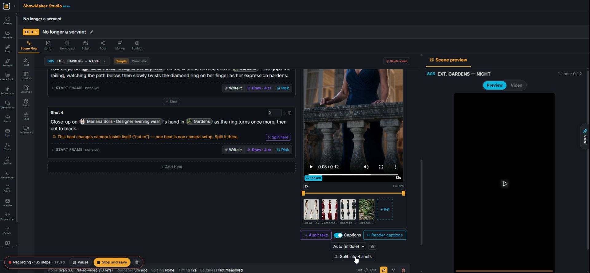Open the Props panel
The image size is (590, 273).
26,103
